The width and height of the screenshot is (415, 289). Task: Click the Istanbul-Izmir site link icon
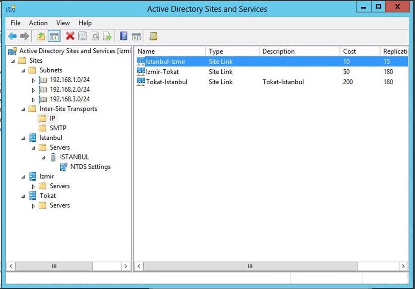pos(140,61)
